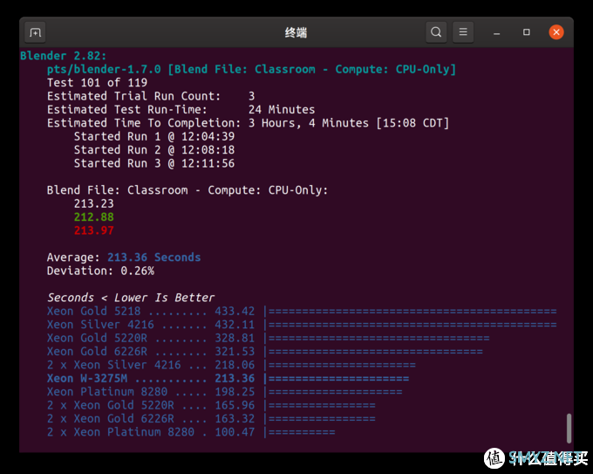The height and width of the screenshot is (474, 593).
Task: Click the 'Test 101 of 119' line
Action: [x=97, y=83]
